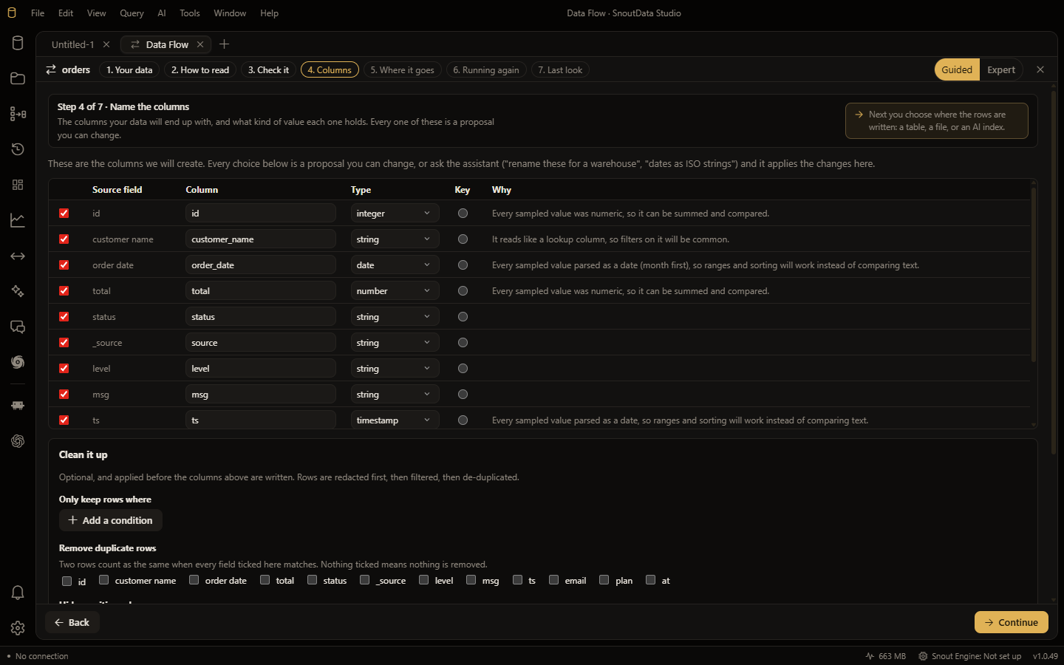1064x665 pixels.
Task: Open the Query menu
Action: [132, 13]
